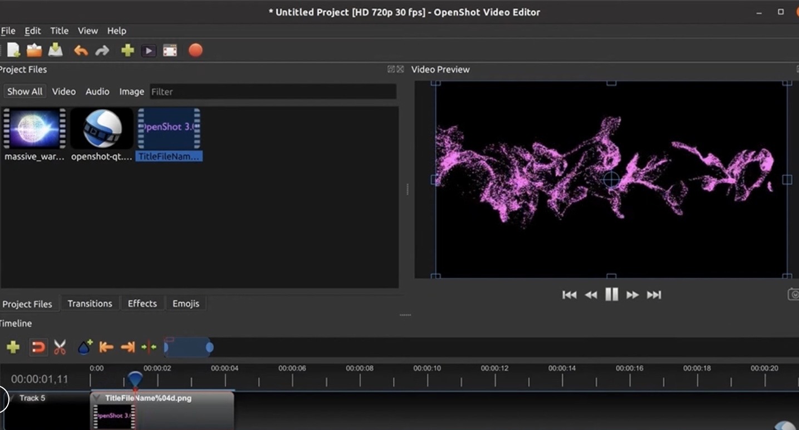Close the Project Files panel
This screenshot has height=430, width=799.
click(400, 69)
